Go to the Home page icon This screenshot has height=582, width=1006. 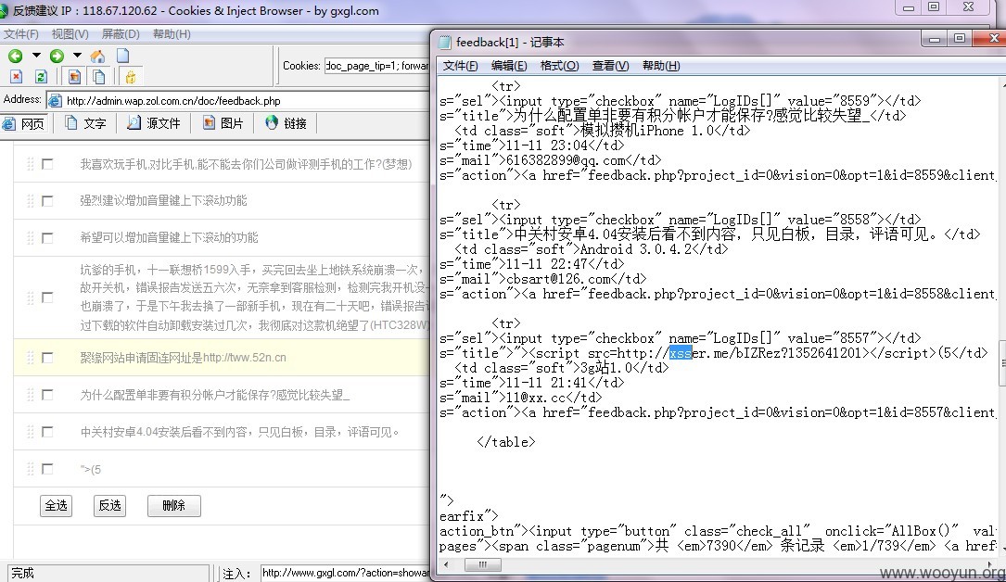tap(97, 56)
